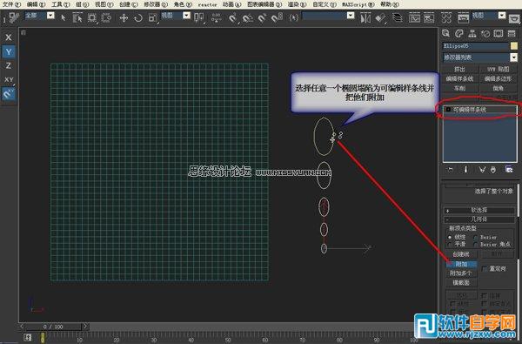Switch to the Modify command panel tab
Viewport: 522px width, 344px height.
coord(459,33)
